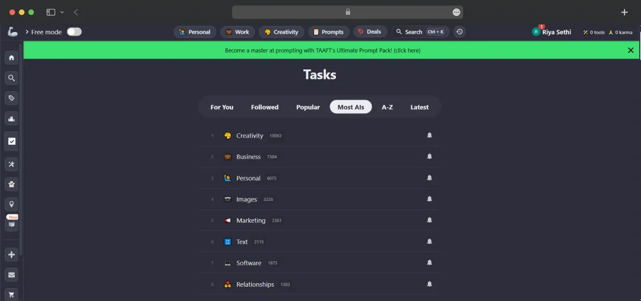Open Prompts in top nav
641x301 pixels.
(x=329, y=32)
